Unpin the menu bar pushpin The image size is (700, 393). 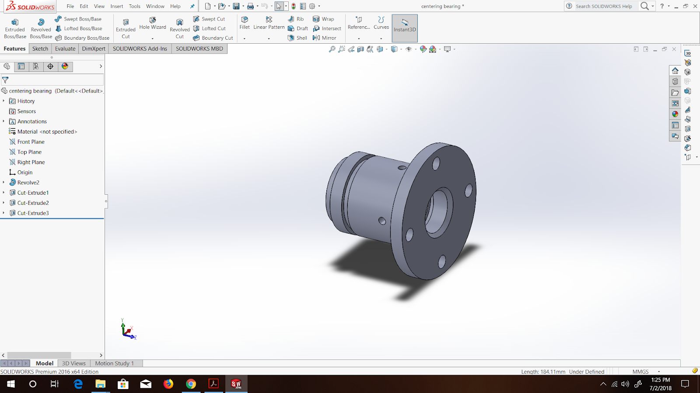coord(192,6)
